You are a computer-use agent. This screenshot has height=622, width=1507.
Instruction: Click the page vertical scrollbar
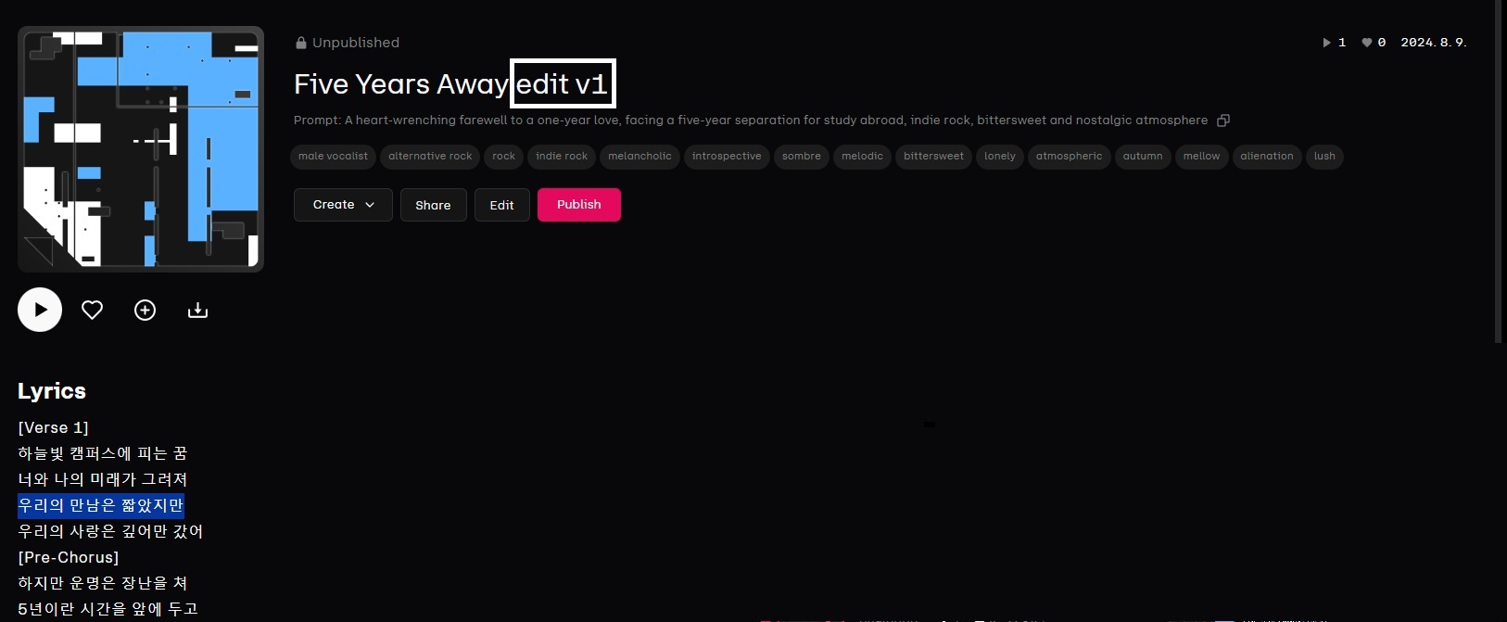point(1499,171)
